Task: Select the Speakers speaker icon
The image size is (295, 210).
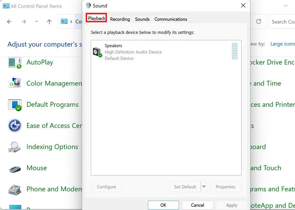Action: tap(97, 52)
